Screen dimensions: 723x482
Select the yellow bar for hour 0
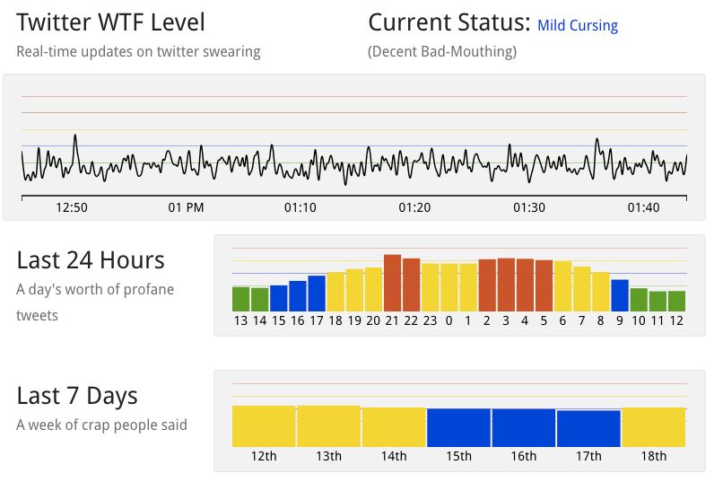[449, 287]
